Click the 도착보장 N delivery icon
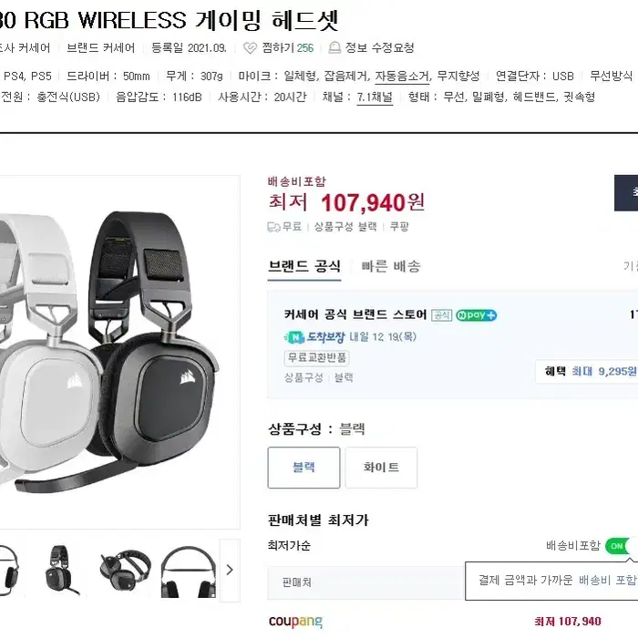 (x=294, y=337)
